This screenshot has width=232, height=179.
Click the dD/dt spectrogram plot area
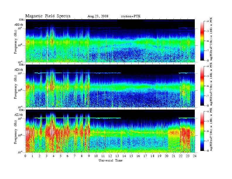tap(110, 86)
